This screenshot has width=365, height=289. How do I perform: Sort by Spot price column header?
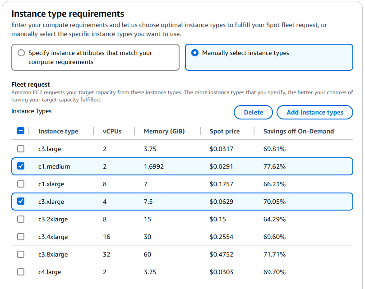pos(225,131)
